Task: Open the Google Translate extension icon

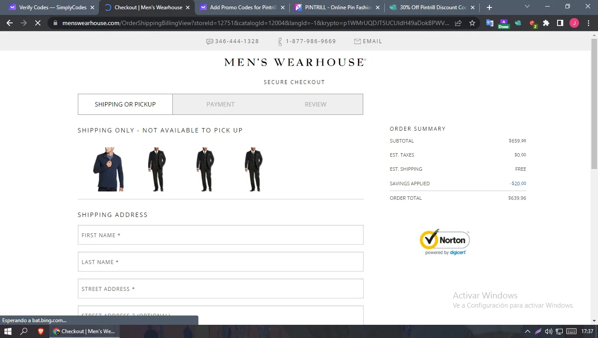Action: coord(489,23)
